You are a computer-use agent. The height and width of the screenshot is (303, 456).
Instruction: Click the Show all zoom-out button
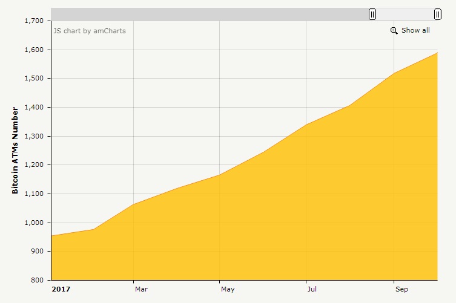pos(410,30)
